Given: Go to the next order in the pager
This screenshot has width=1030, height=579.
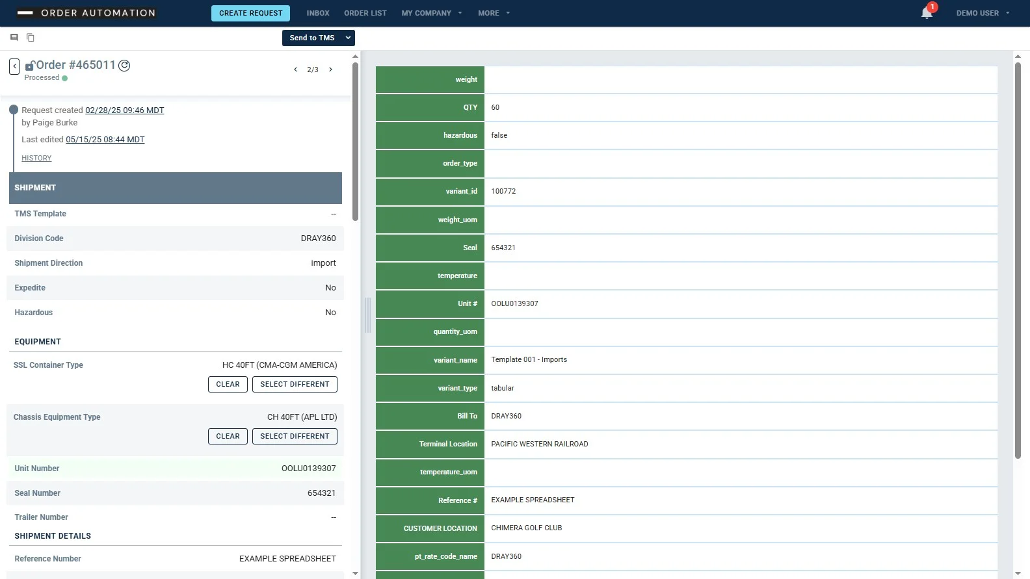Looking at the screenshot, I should pyautogui.click(x=330, y=70).
